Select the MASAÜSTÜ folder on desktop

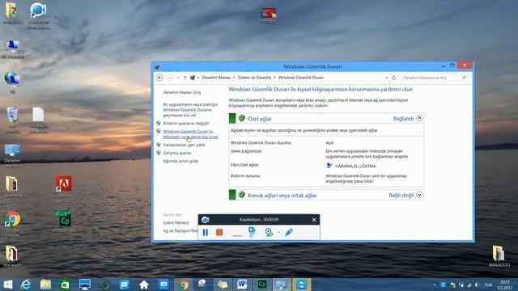pos(499,256)
